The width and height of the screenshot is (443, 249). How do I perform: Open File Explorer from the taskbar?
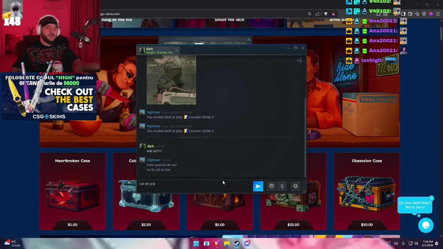click(x=227, y=243)
